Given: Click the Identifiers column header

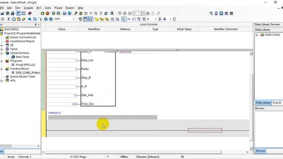Looking at the screenshot, I should coord(94,29).
